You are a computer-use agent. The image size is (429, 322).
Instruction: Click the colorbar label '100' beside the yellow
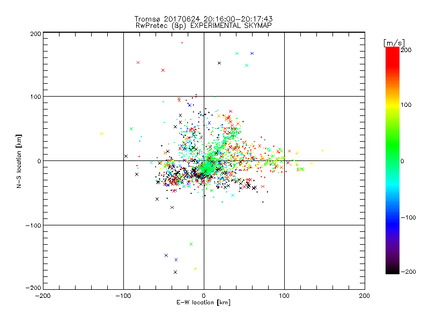click(406, 105)
